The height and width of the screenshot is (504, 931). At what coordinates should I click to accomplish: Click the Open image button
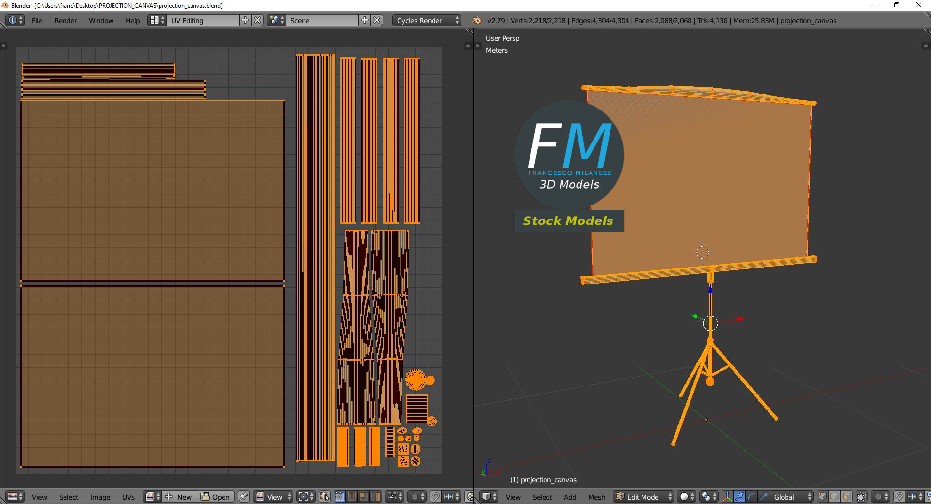216,497
